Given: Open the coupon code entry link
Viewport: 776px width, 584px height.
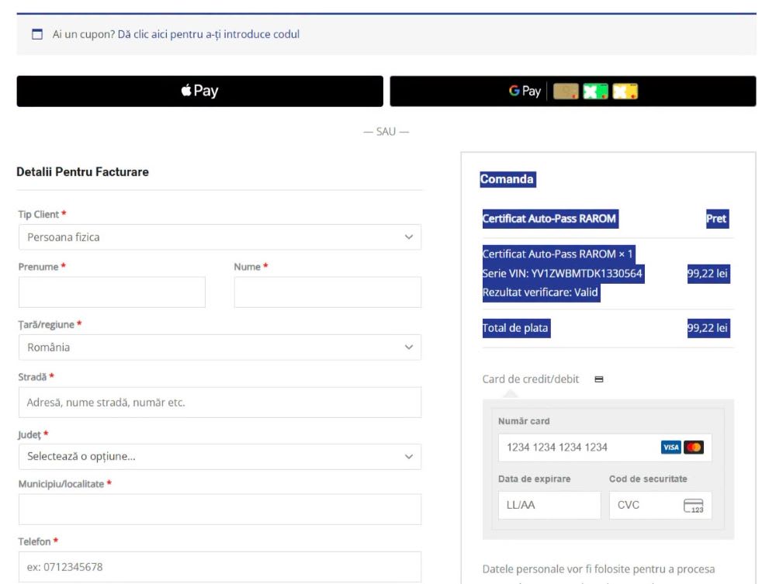Looking at the screenshot, I should [208, 34].
